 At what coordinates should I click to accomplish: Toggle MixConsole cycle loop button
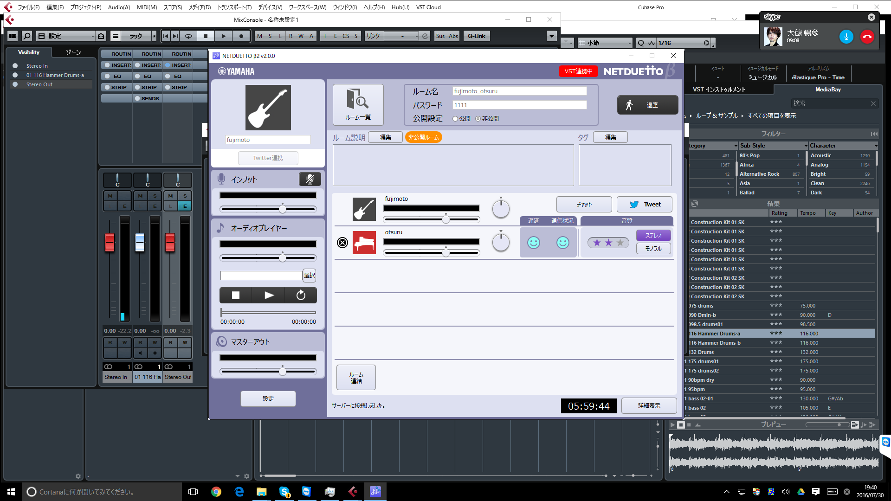188,36
